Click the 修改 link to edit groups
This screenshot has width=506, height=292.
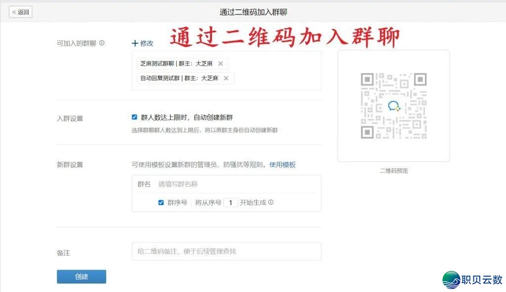pyautogui.click(x=147, y=43)
